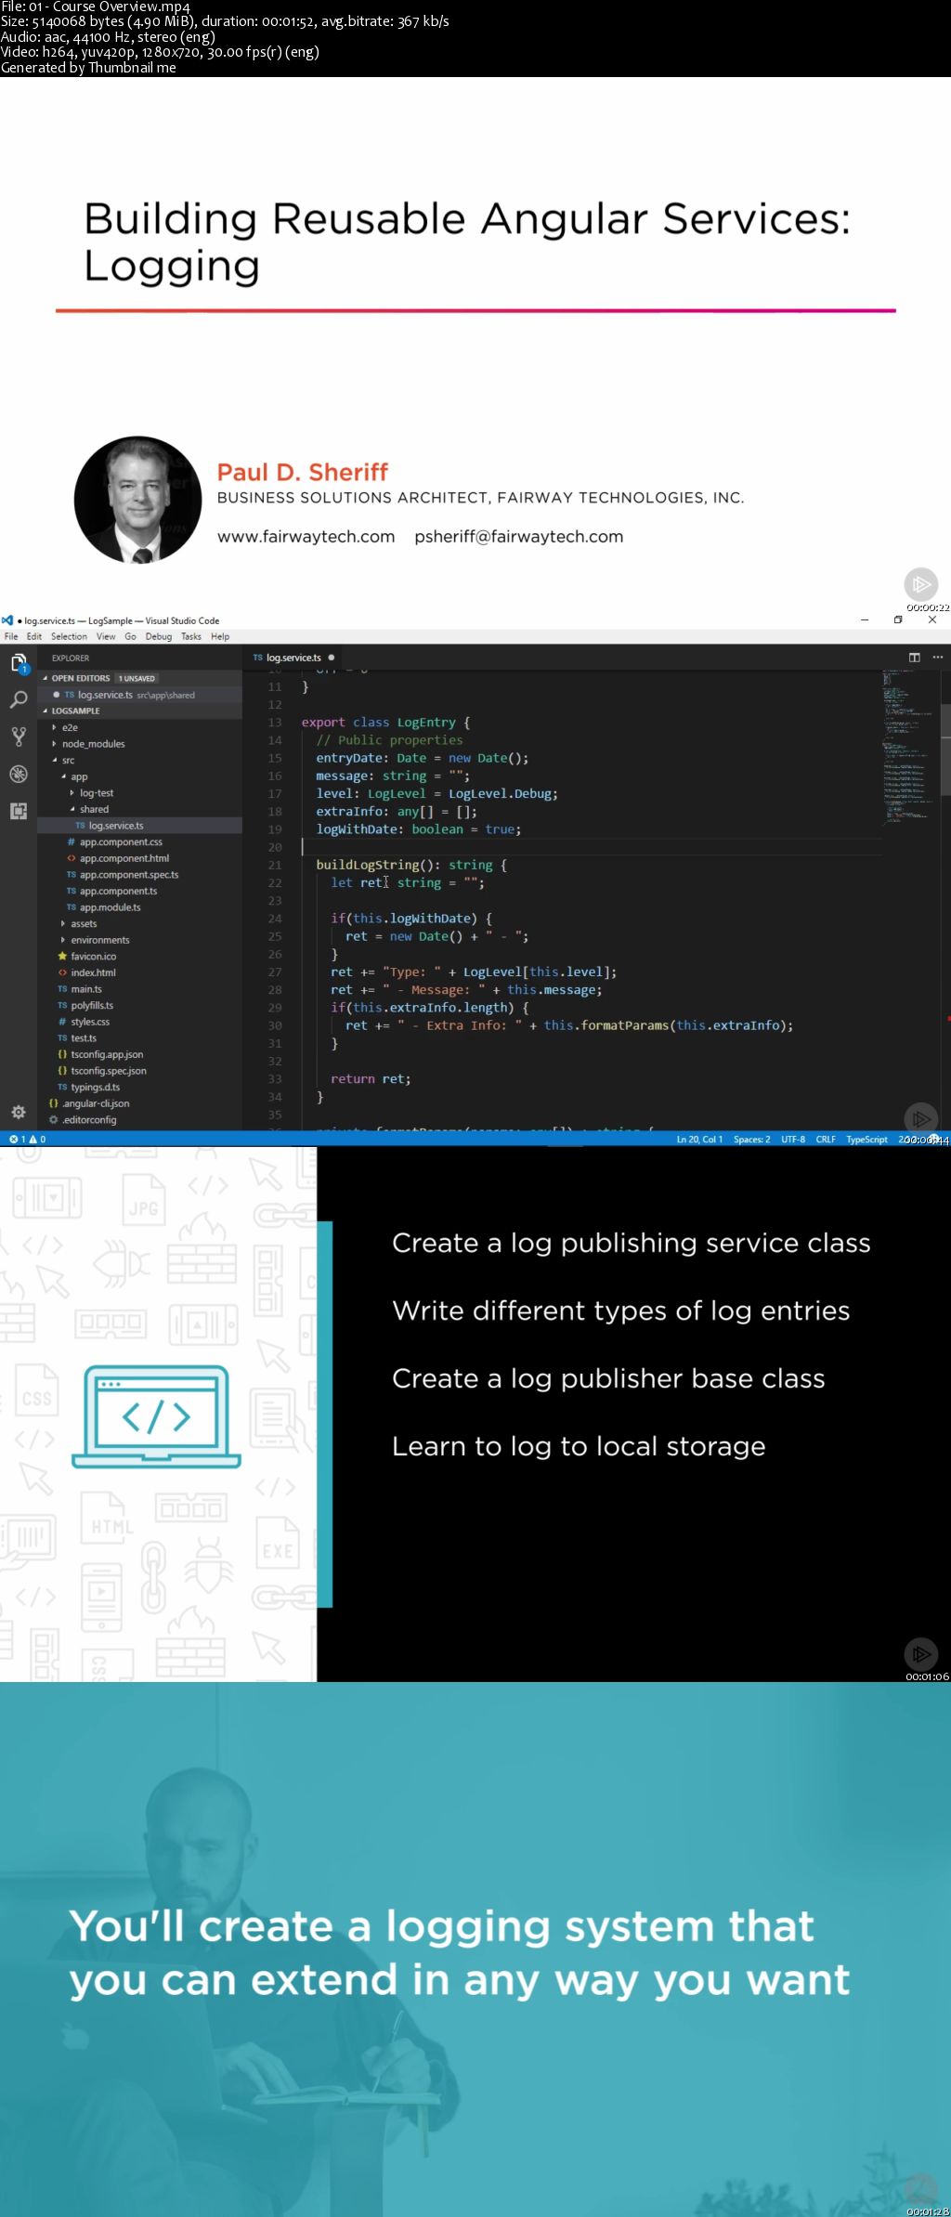Click the braces icon beside tsconfig.app.json
Screen dimensions: 951x2217
[x=62, y=1054]
